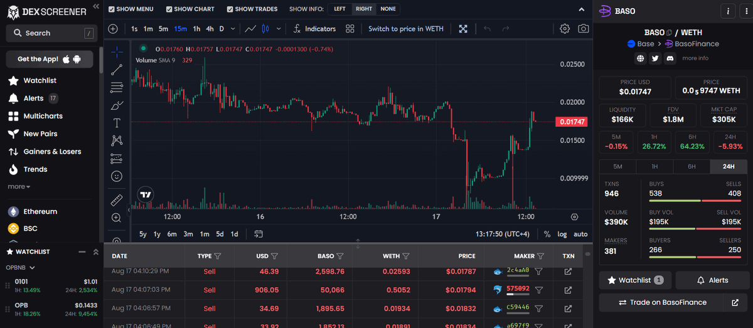Open the chart patterns tool

(117, 140)
